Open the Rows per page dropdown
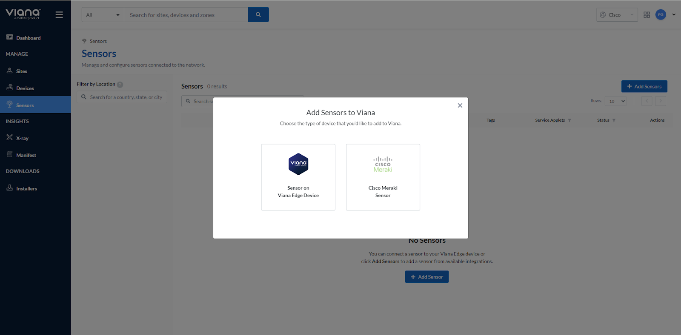The image size is (681, 335). click(617, 101)
